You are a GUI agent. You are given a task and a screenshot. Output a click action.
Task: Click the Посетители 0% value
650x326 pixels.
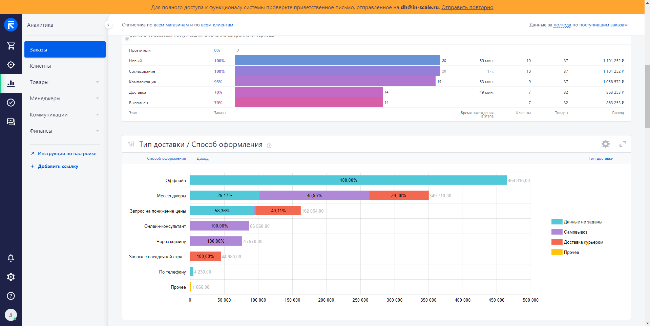click(x=217, y=50)
